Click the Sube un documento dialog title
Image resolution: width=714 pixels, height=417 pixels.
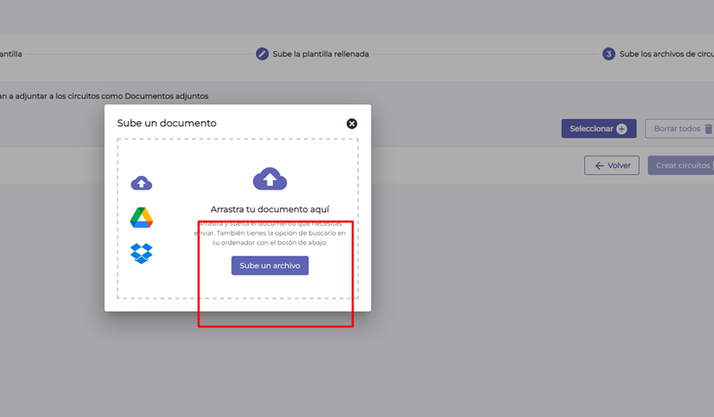point(167,123)
